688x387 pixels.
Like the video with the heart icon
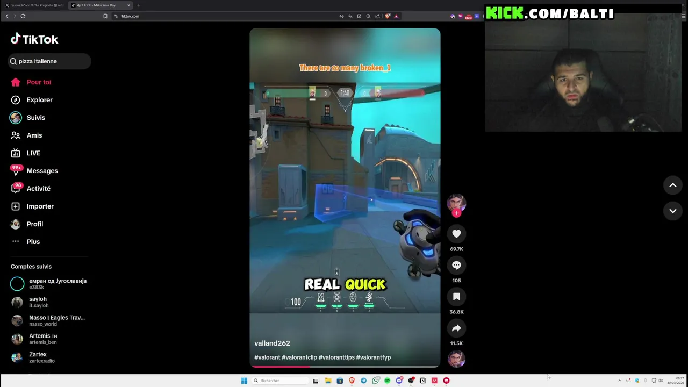[x=456, y=234]
